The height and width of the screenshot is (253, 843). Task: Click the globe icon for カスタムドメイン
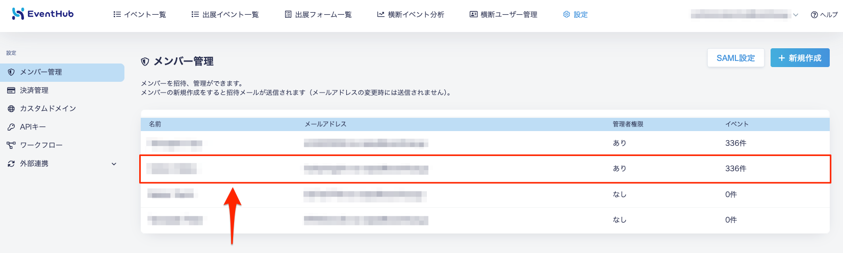(x=11, y=109)
